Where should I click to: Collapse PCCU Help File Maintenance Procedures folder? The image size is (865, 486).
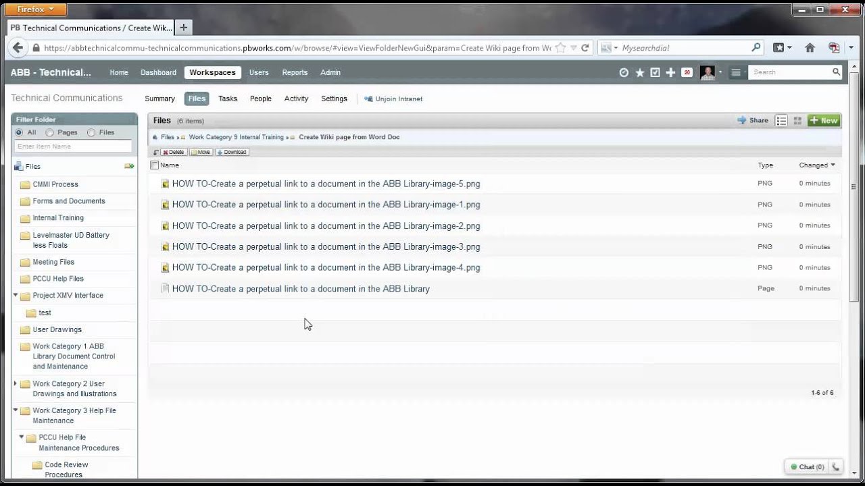click(x=22, y=437)
